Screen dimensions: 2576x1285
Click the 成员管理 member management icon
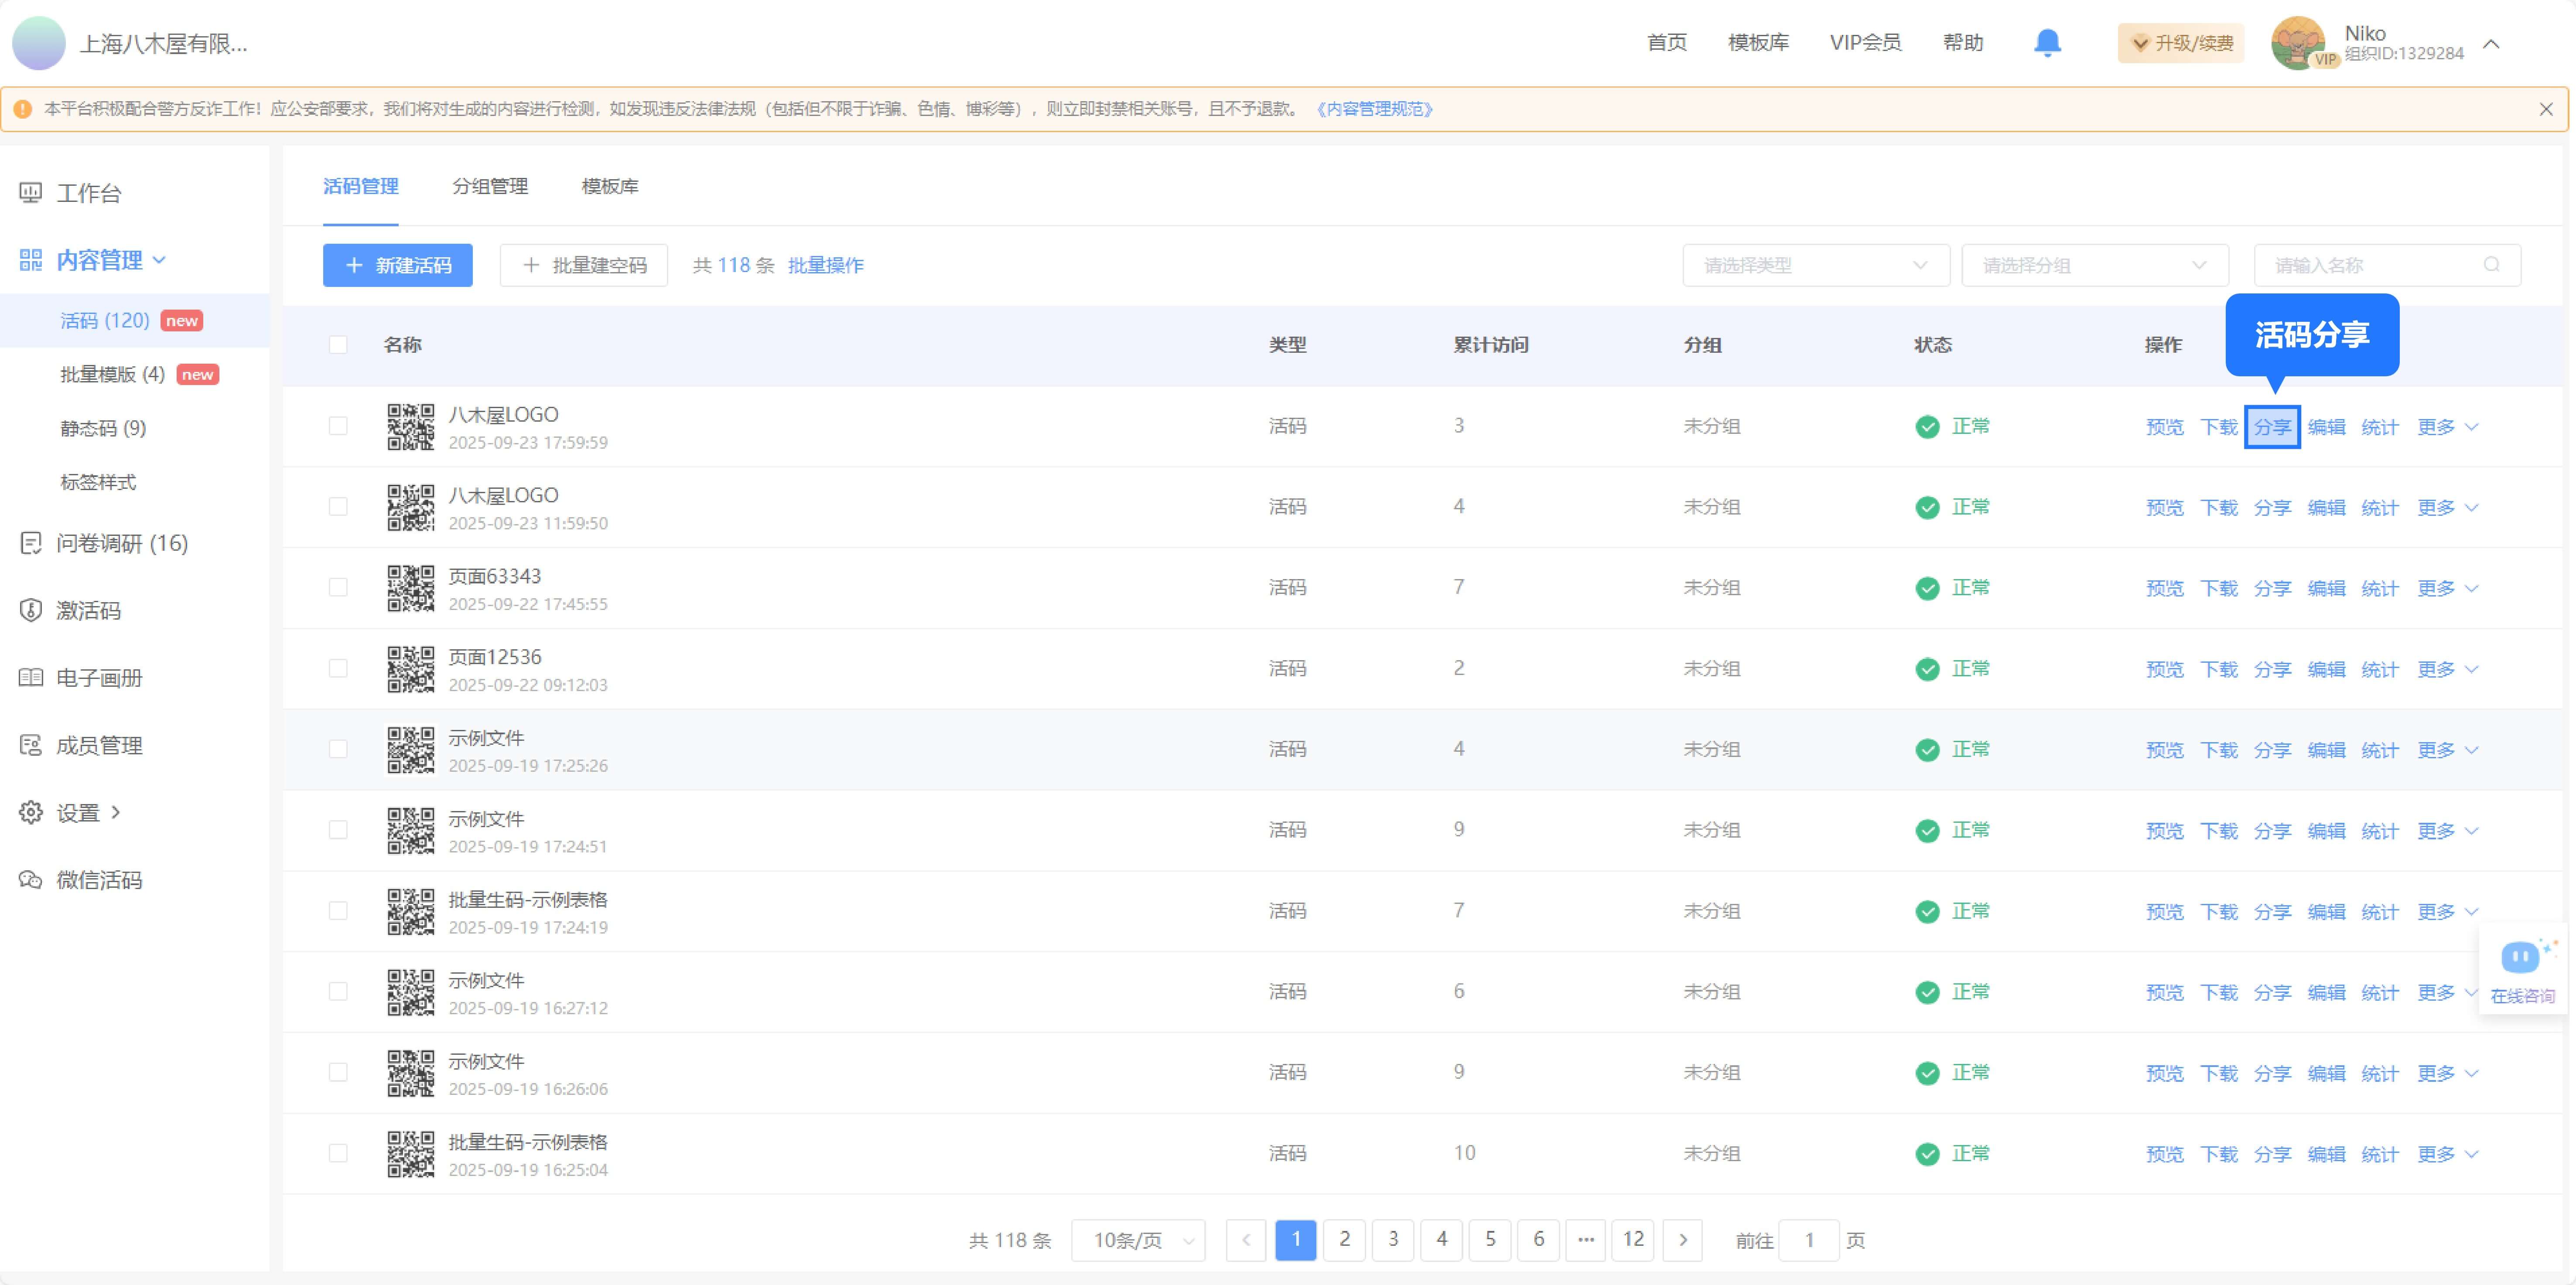tap(31, 745)
